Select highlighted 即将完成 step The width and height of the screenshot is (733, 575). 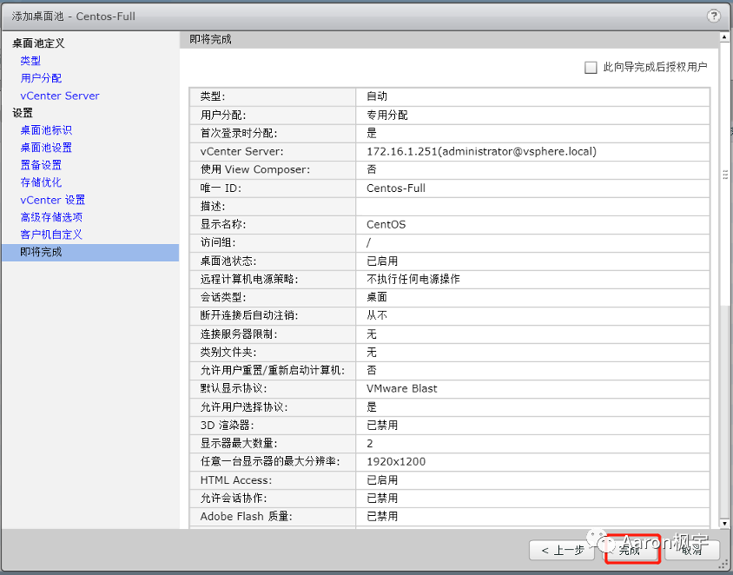(90, 253)
